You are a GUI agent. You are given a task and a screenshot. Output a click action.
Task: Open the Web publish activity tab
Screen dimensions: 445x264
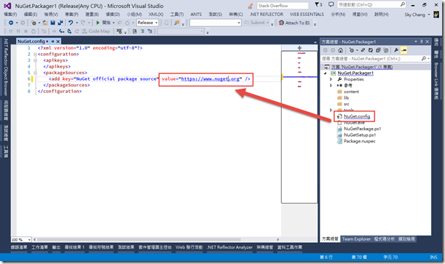pyautogui.click(x=189, y=247)
